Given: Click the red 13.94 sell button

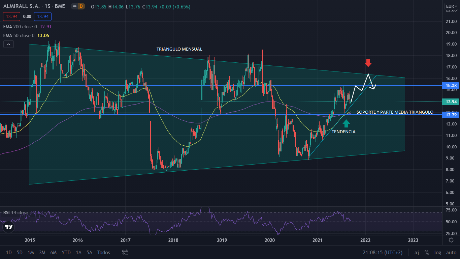Looking at the screenshot, I should click(x=12, y=17).
